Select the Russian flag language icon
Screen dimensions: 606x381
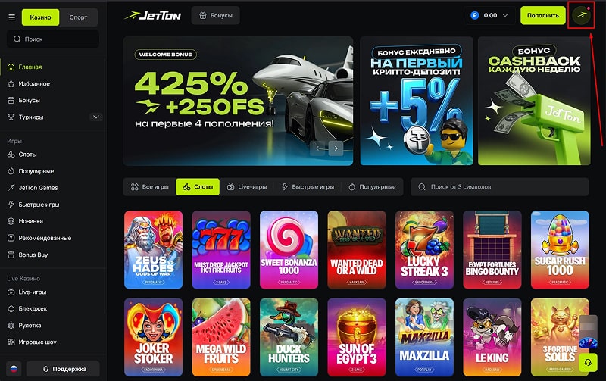pyautogui.click(x=14, y=369)
